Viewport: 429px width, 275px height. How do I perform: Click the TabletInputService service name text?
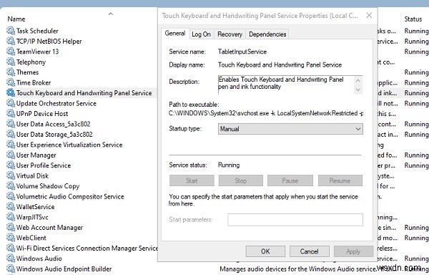tap(242, 52)
